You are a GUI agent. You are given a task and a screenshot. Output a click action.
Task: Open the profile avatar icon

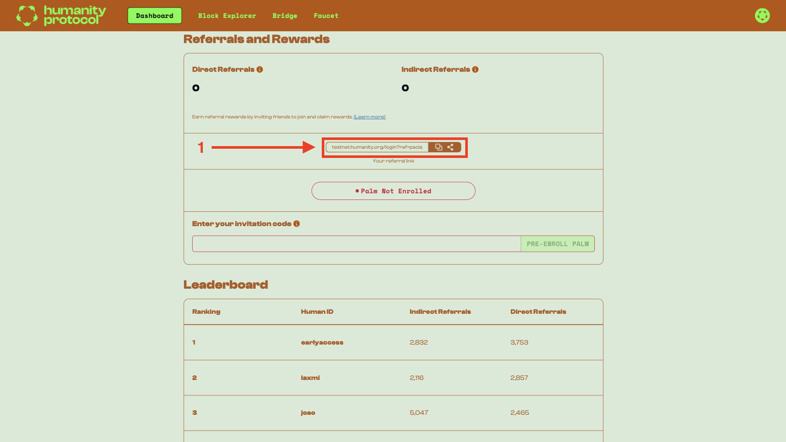pyautogui.click(x=762, y=15)
